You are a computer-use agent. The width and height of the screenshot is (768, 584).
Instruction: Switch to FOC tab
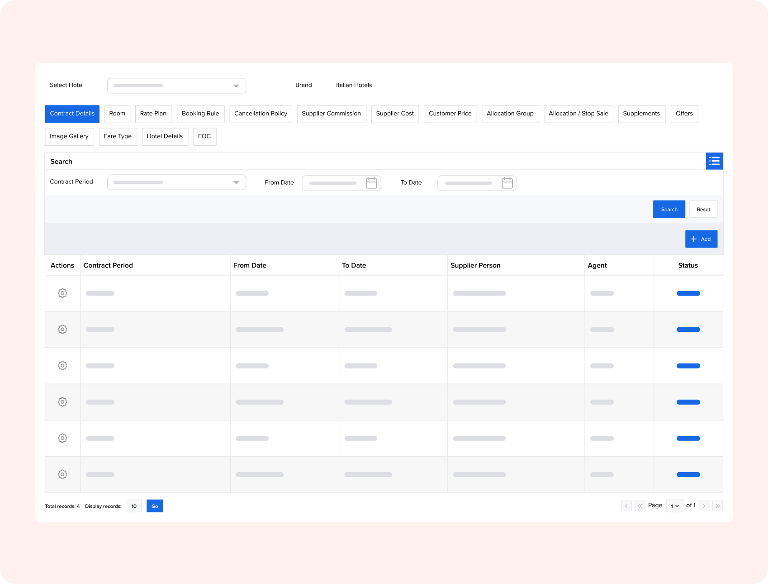[x=204, y=136]
